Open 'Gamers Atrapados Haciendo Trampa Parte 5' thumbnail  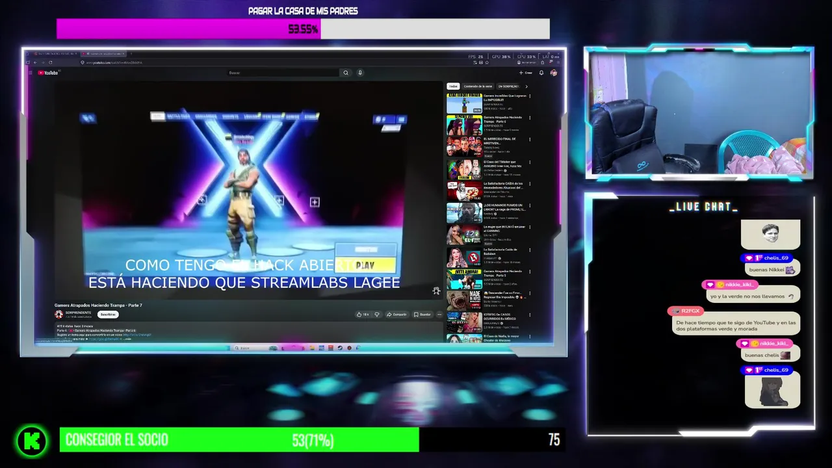464,279
